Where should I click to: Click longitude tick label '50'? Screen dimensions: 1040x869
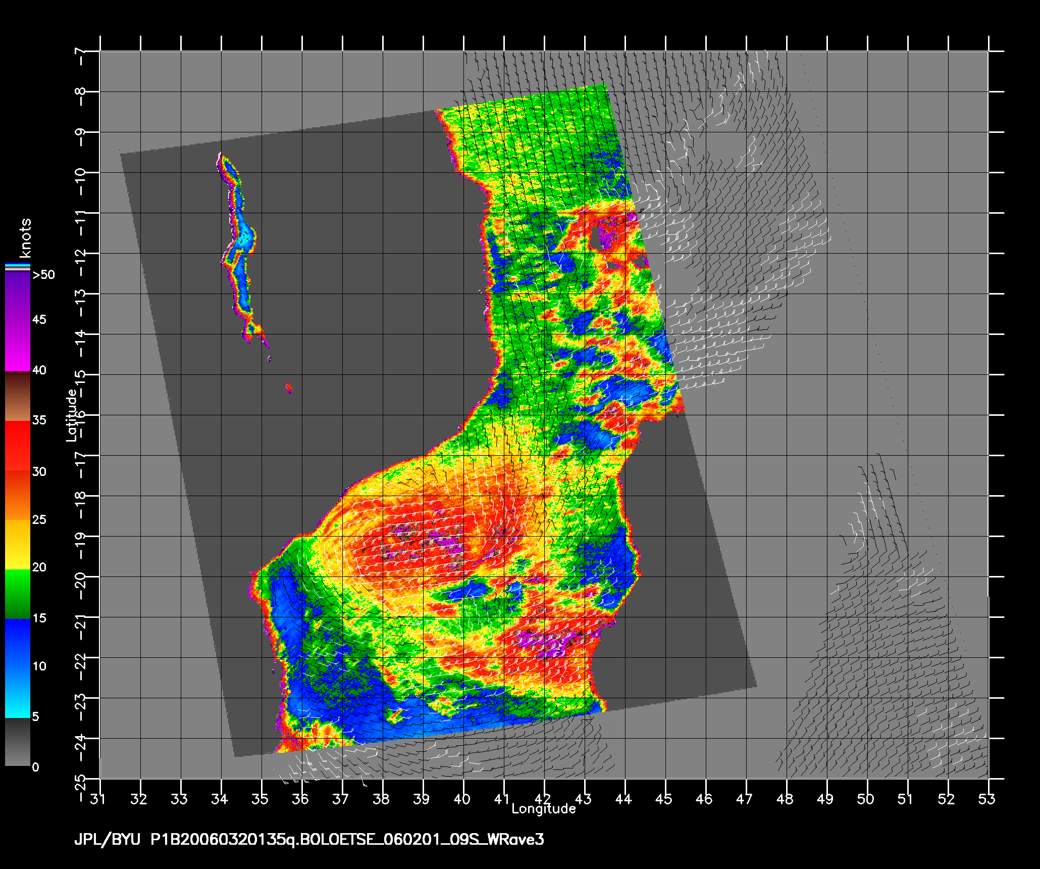pos(866,799)
